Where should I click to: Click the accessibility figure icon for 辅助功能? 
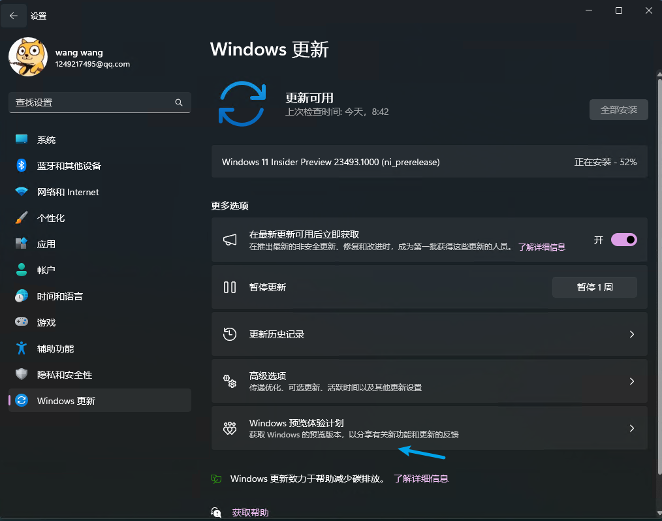22,349
